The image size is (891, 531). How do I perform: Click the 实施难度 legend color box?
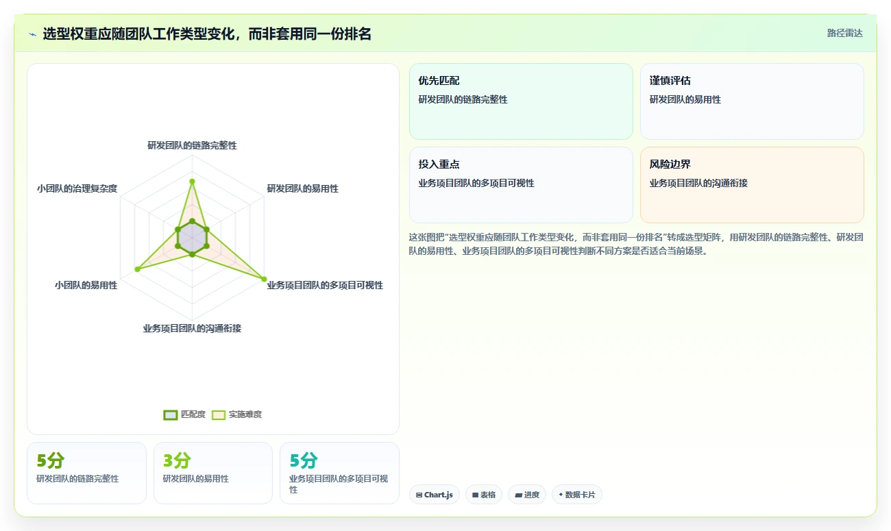[x=219, y=415]
